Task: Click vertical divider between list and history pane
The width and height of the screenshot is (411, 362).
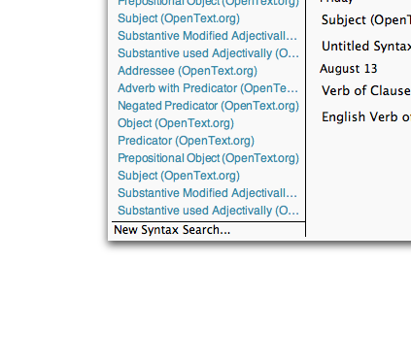Action: 305,118
